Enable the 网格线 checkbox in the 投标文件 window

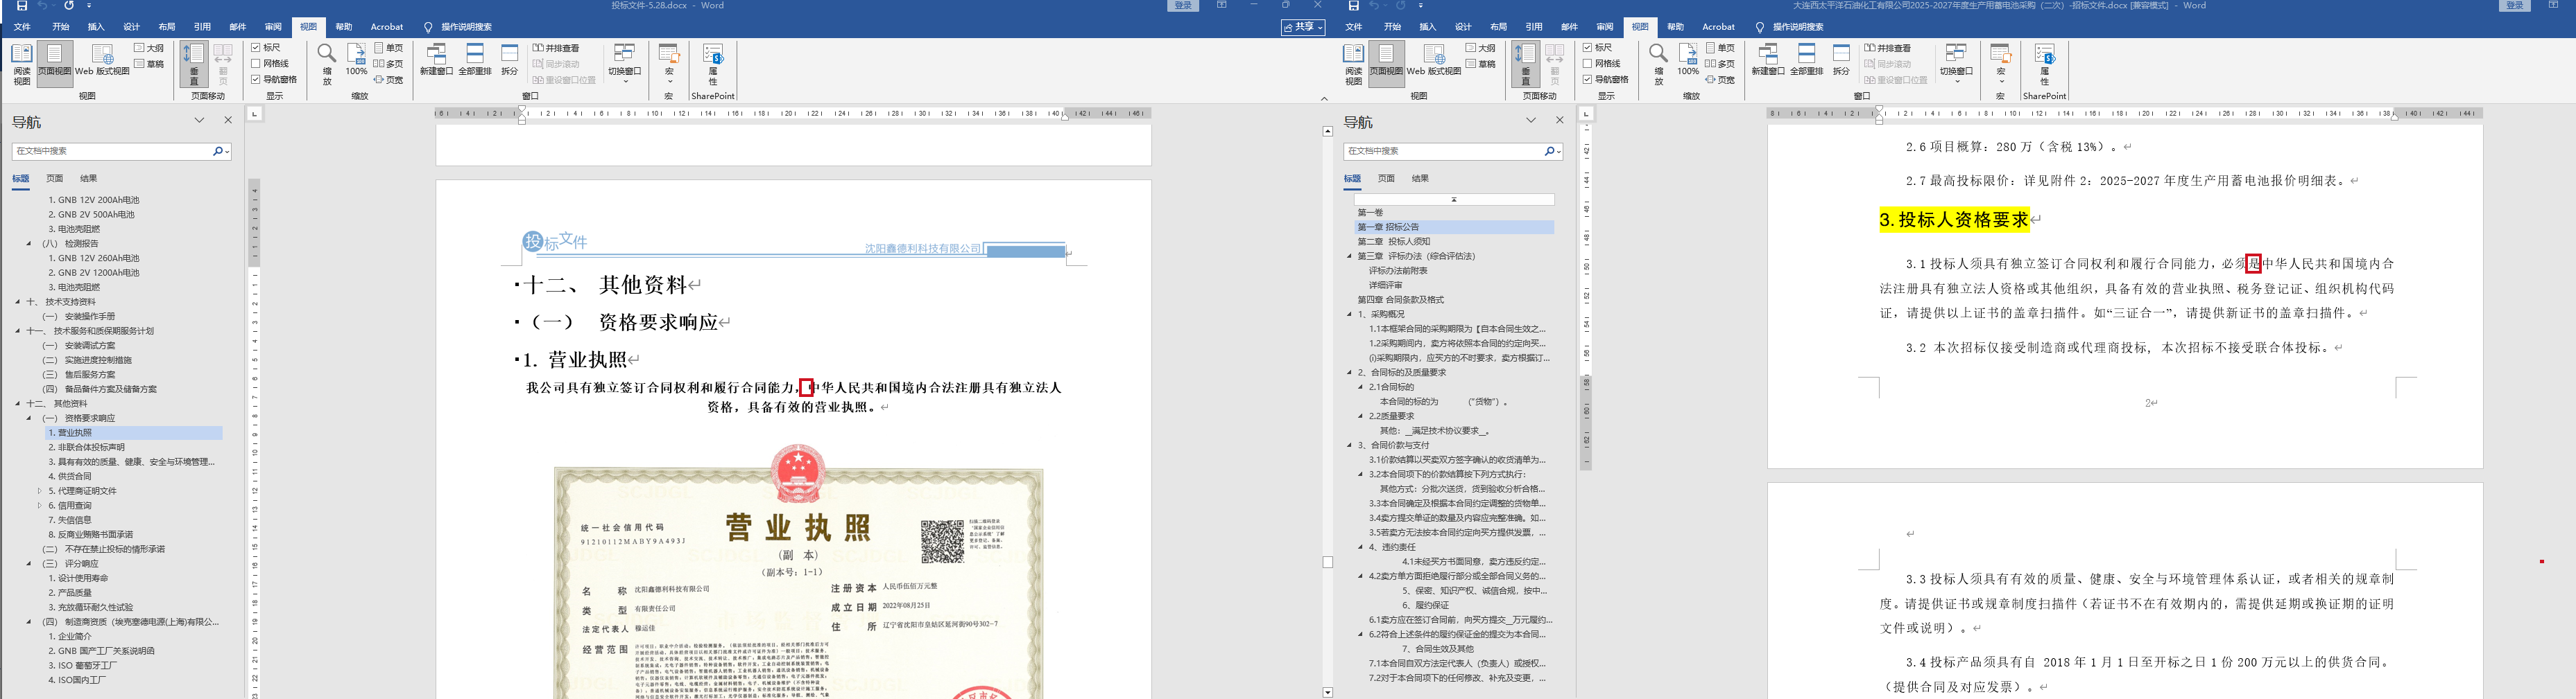(256, 64)
